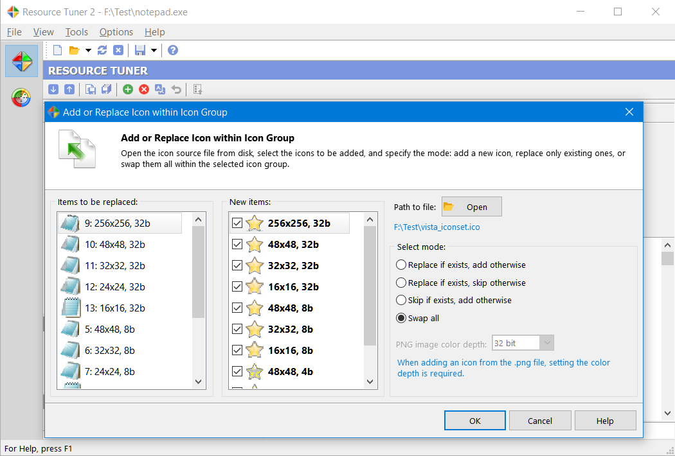Click the down arrow of the 'Items to be replaced' scrollbar

(x=199, y=381)
